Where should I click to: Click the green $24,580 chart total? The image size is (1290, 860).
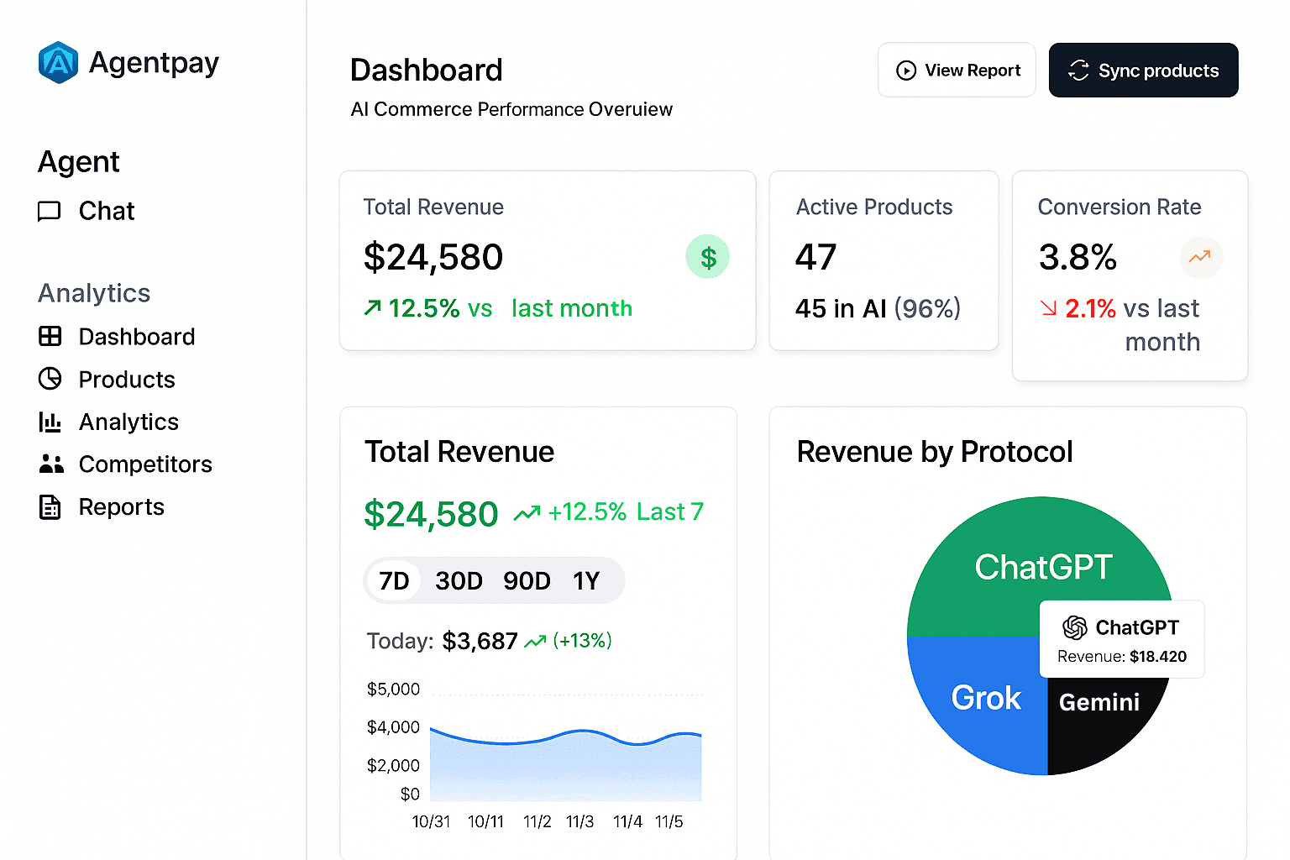(x=431, y=514)
